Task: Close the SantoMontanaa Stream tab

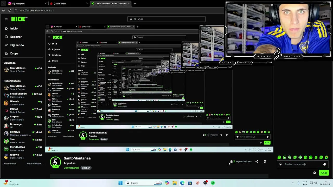Action: (129, 4)
